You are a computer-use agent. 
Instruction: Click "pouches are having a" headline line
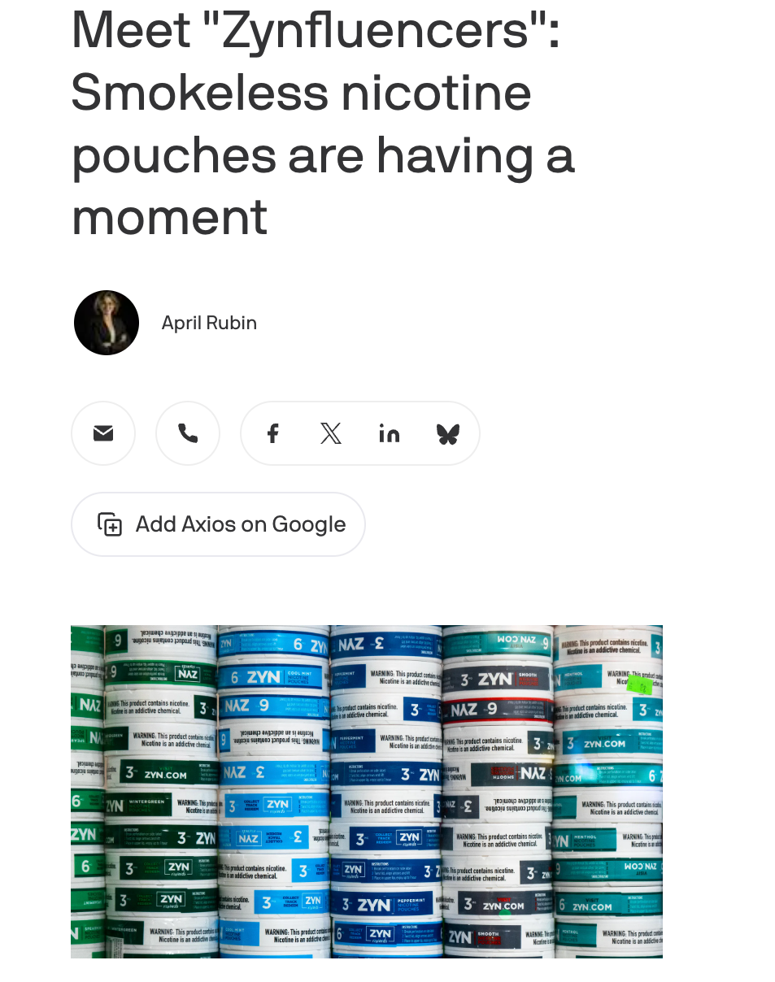click(323, 154)
